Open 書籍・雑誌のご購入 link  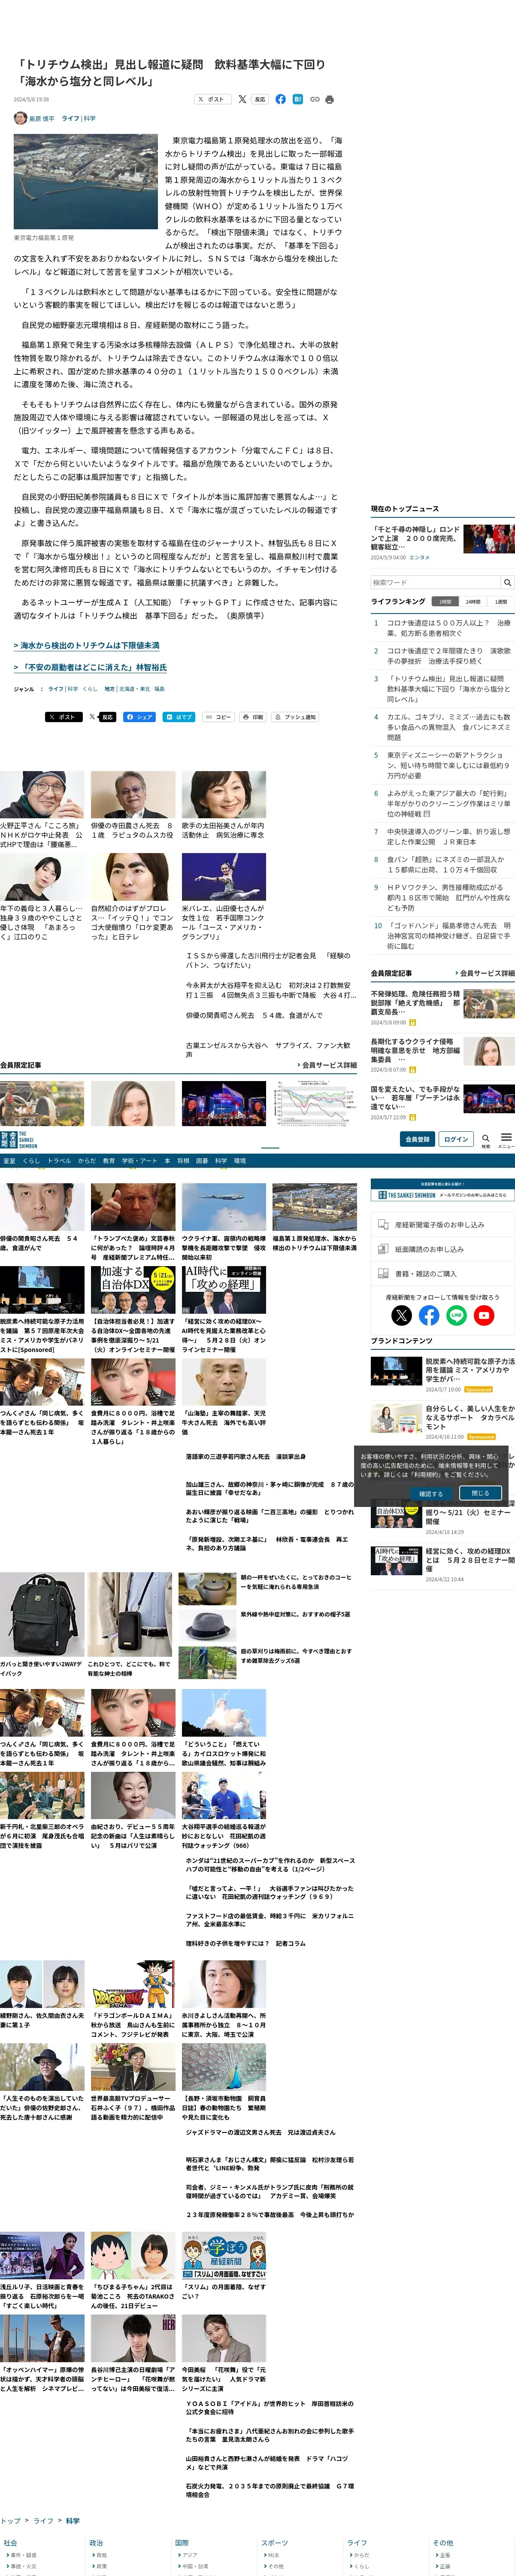coord(442,1273)
